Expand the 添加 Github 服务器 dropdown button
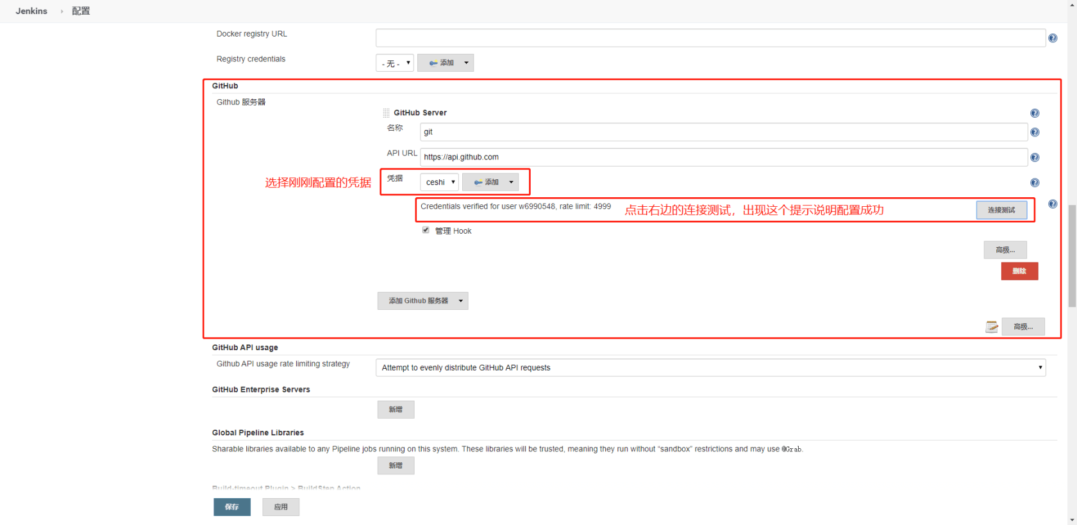 point(422,301)
